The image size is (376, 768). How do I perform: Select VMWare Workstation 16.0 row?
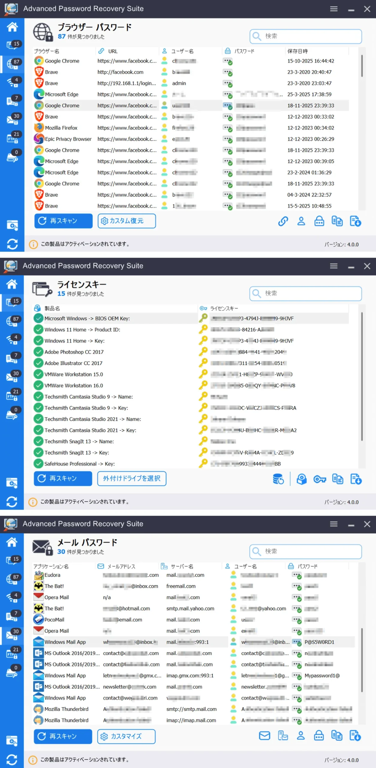click(x=191, y=386)
